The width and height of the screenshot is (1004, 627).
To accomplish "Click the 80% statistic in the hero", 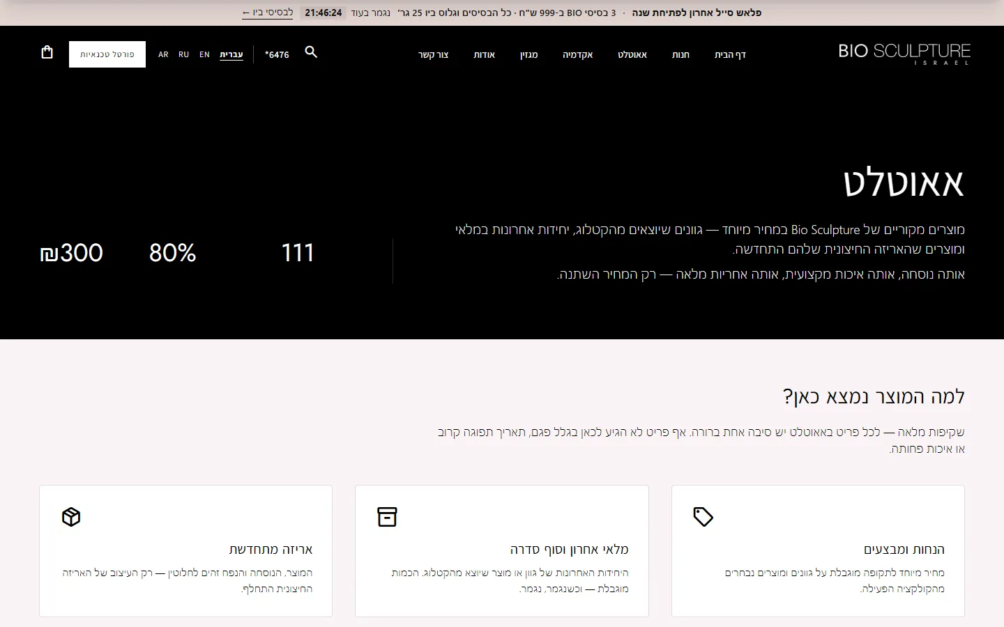I will (173, 252).
